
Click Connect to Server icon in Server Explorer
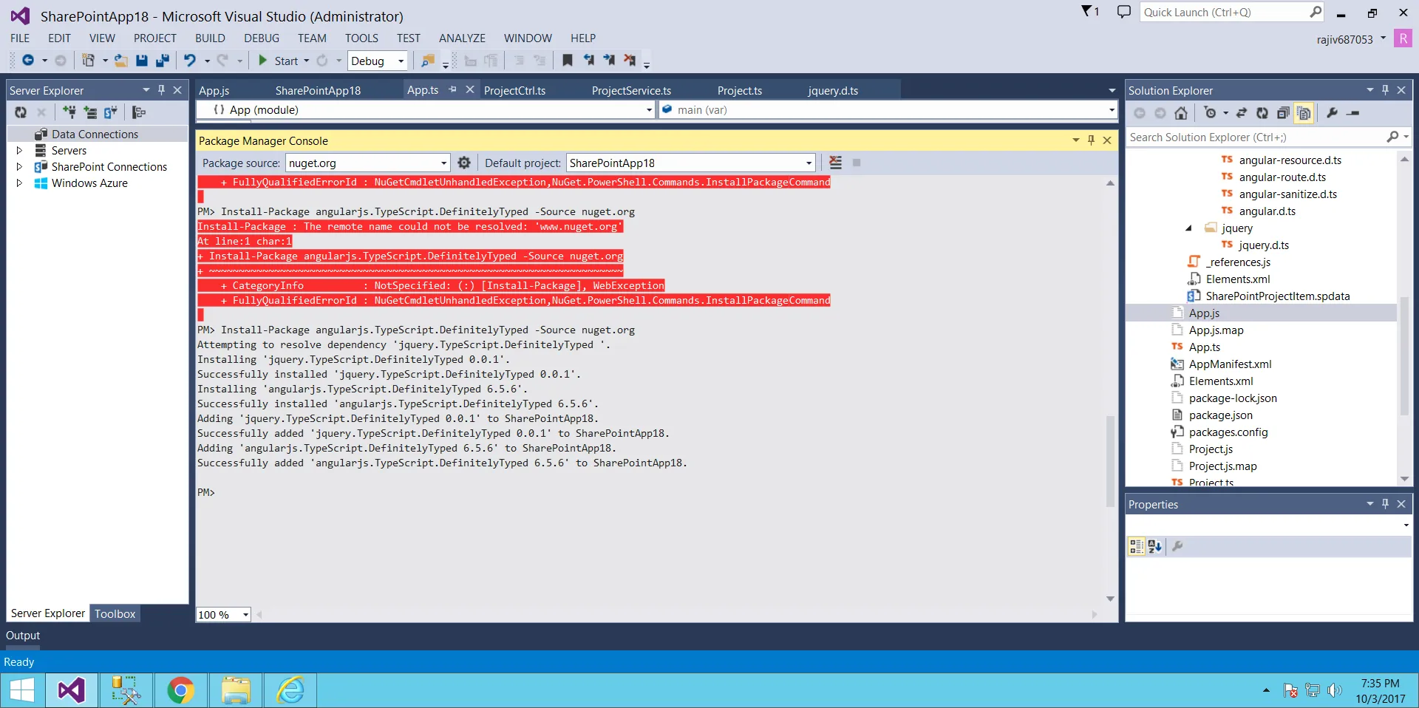(90, 112)
